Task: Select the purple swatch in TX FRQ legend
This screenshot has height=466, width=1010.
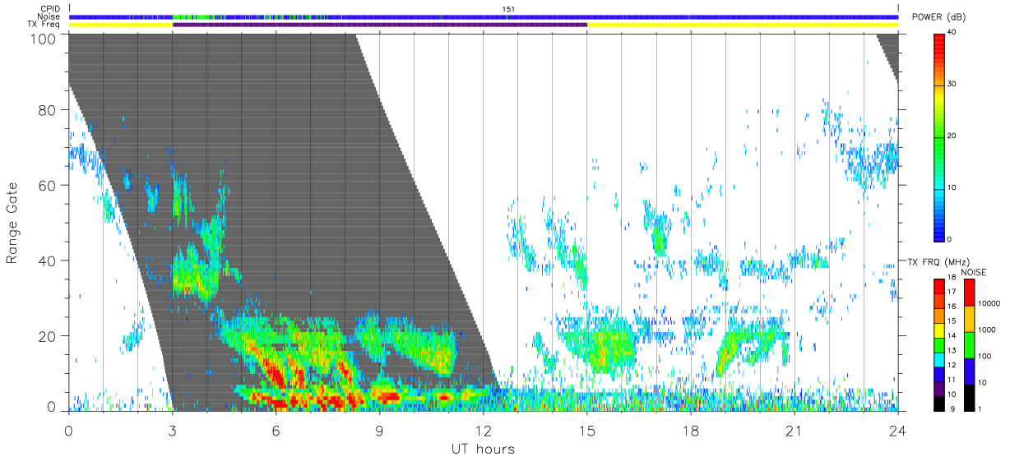Action: pos(939,387)
